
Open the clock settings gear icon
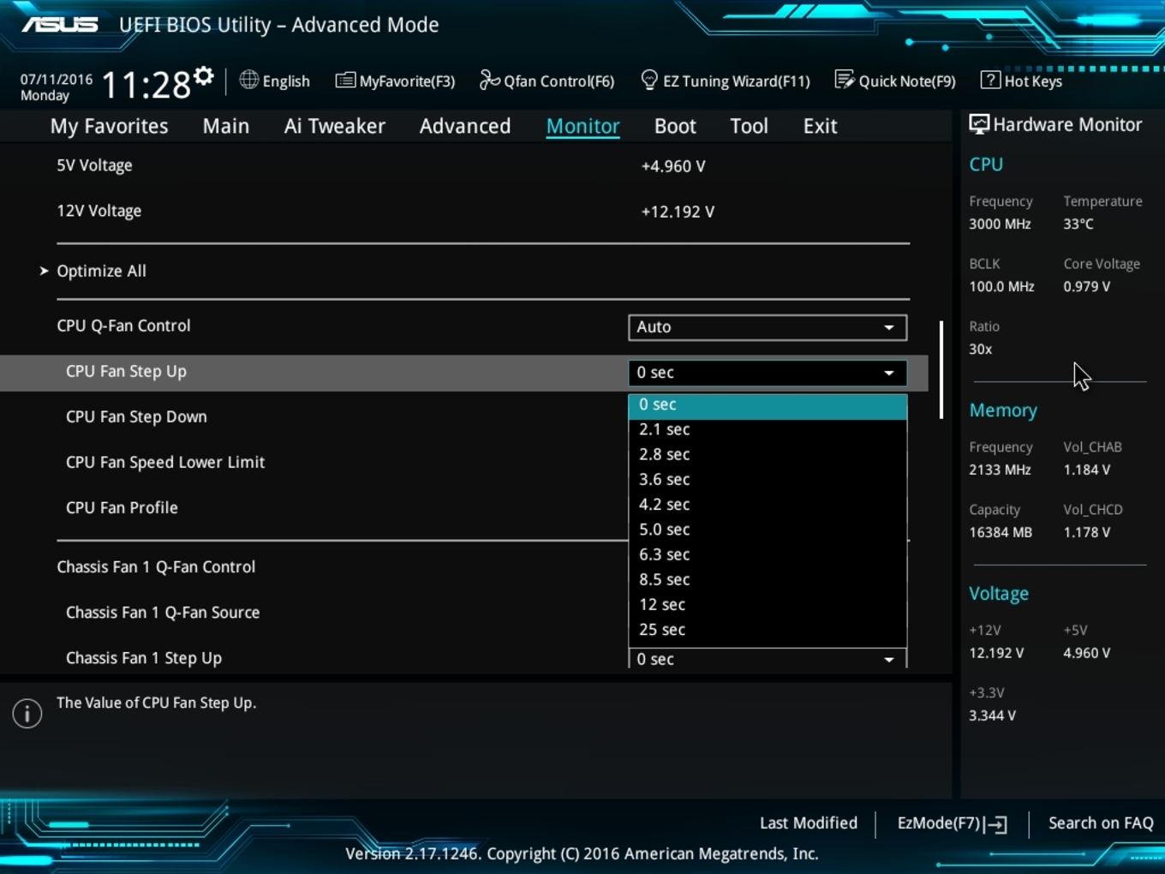[204, 76]
